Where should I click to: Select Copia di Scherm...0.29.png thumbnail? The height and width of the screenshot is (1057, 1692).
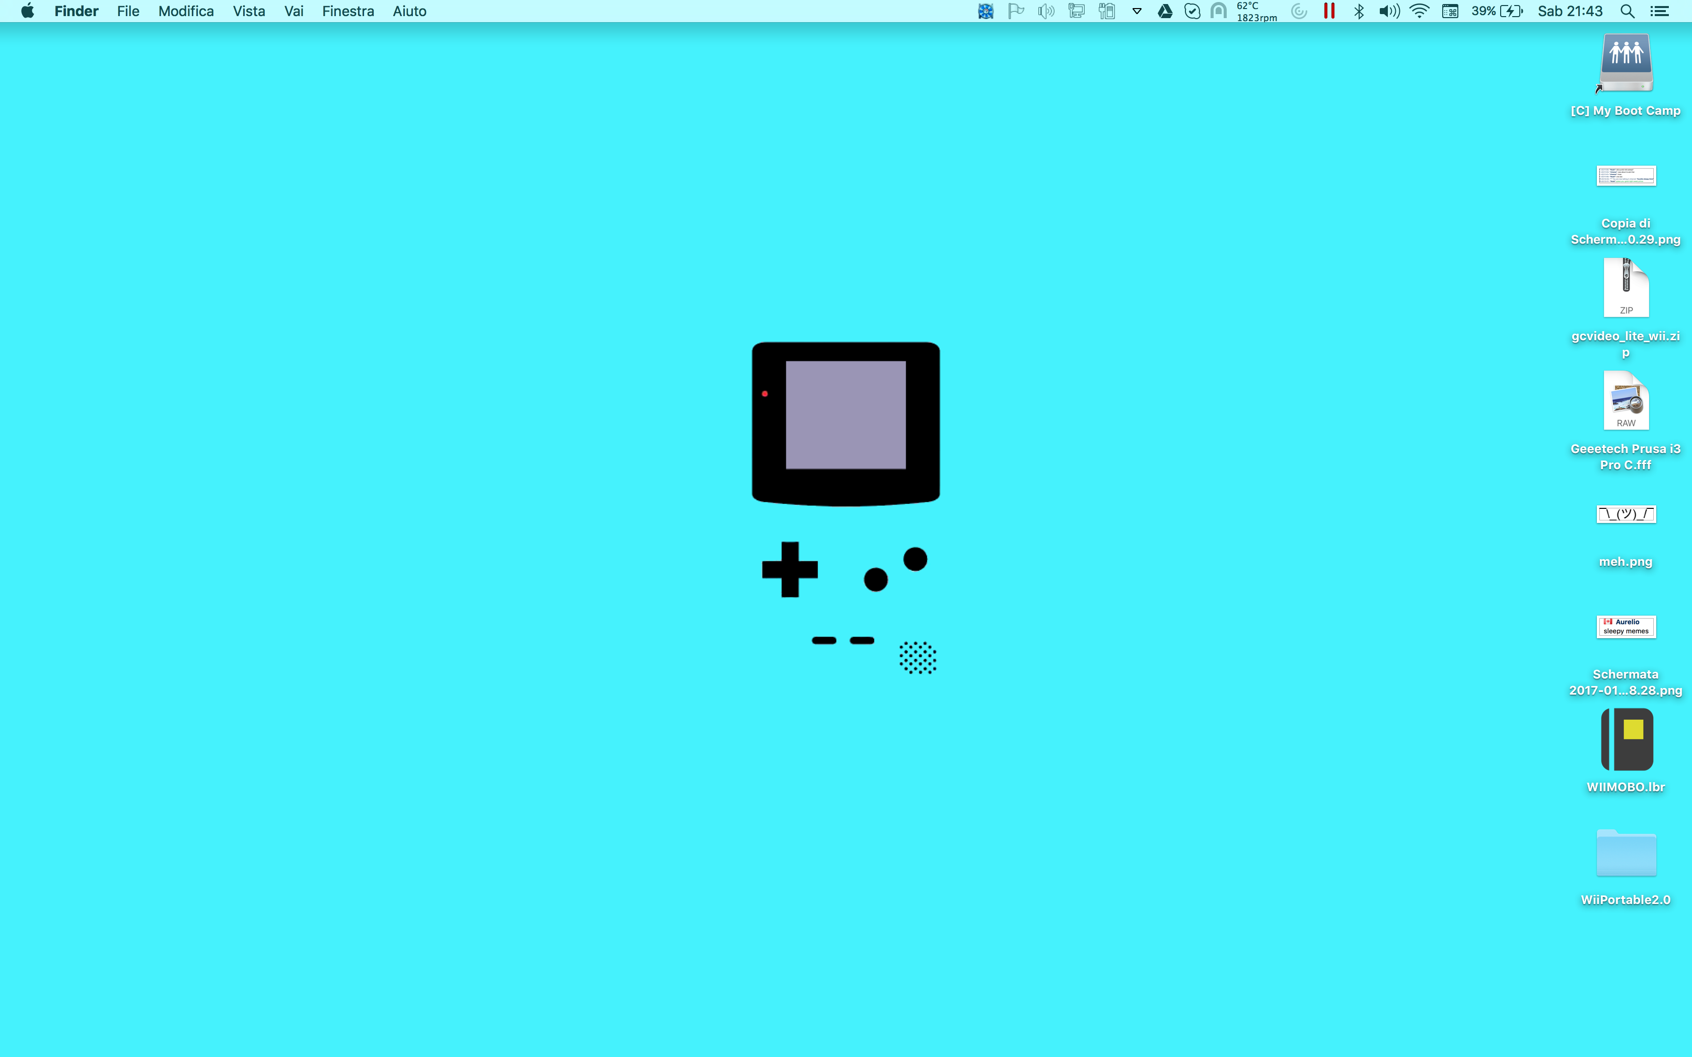point(1626,176)
